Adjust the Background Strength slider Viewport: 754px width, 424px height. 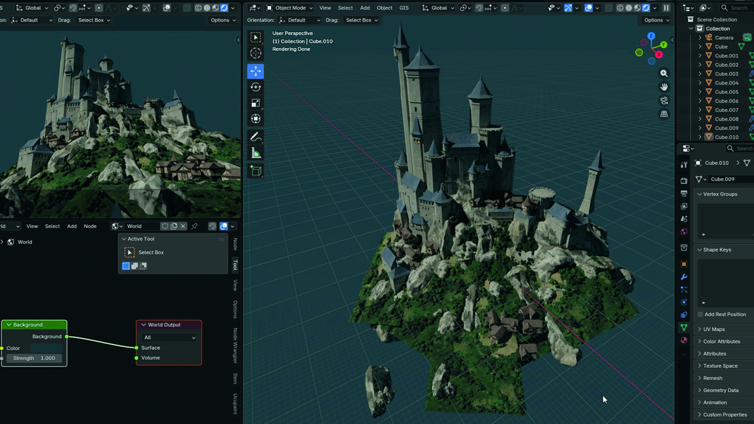click(x=34, y=358)
